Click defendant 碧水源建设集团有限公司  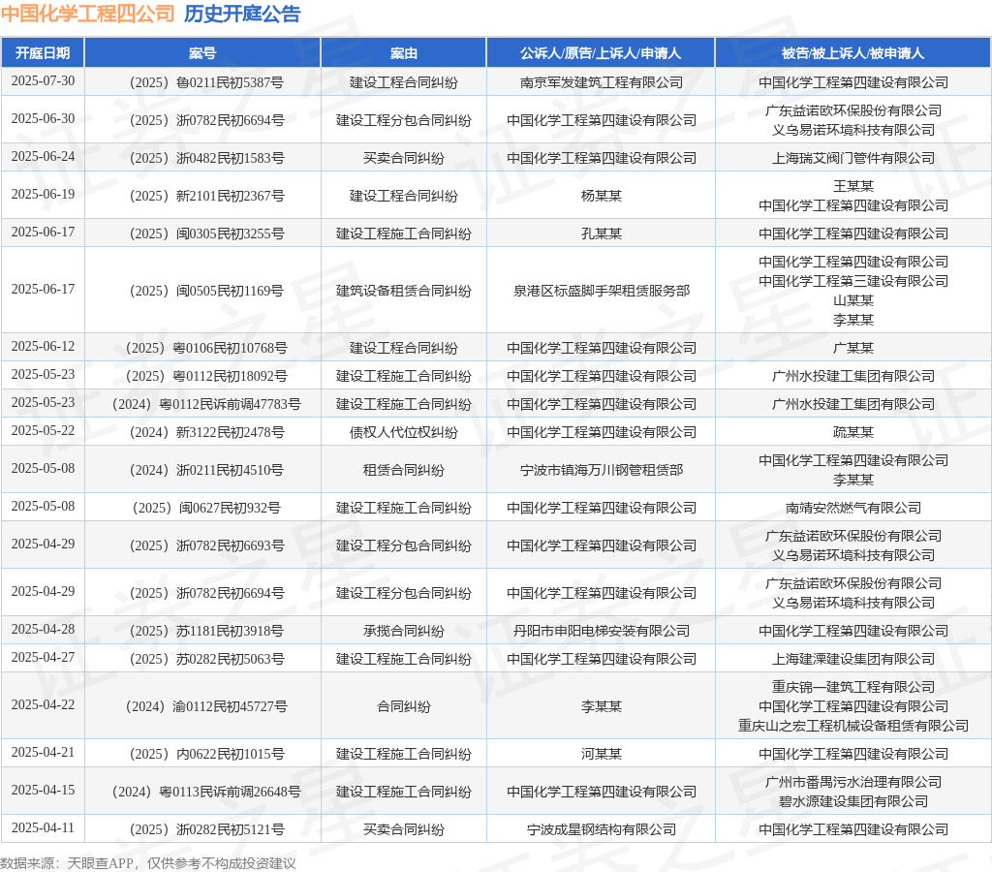(853, 802)
